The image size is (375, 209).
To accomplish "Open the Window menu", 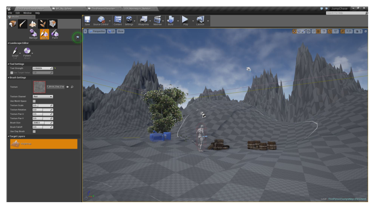I will 27,13.
